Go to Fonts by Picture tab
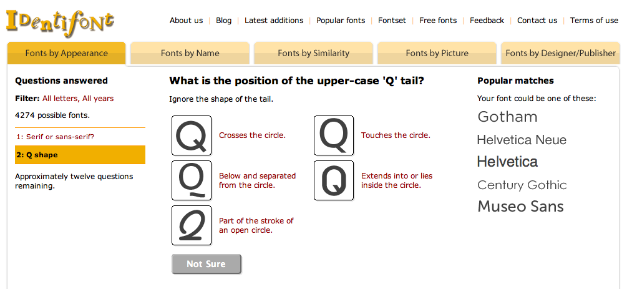The image size is (632, 289). pyautogui.click(x=437, y=53)
